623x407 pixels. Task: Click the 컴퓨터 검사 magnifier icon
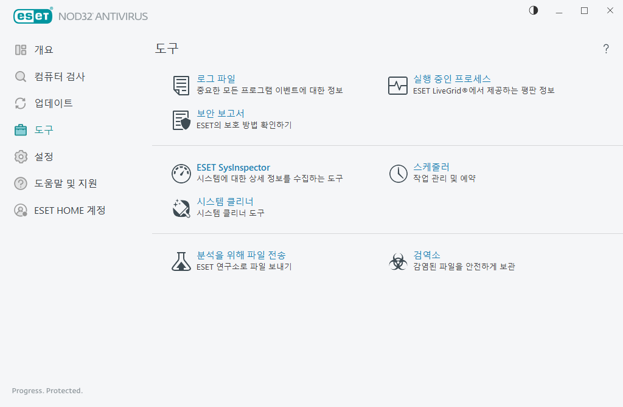click(21, 77)
